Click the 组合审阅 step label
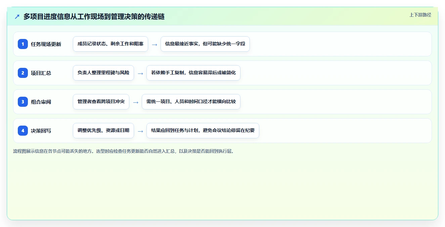This screenshot has width=445, height=227. click(41, 102)
